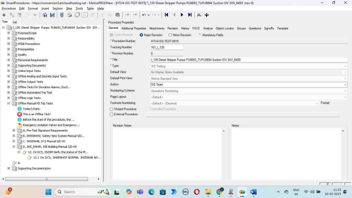Viewport: 352px width, 198px height.
Task: Click the paste clipboard toolbar icon
Action: click(x=118, y=15)
